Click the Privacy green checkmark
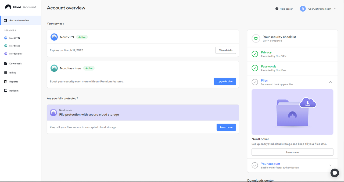This screenshot has width=344, height=182. [255, 54]
